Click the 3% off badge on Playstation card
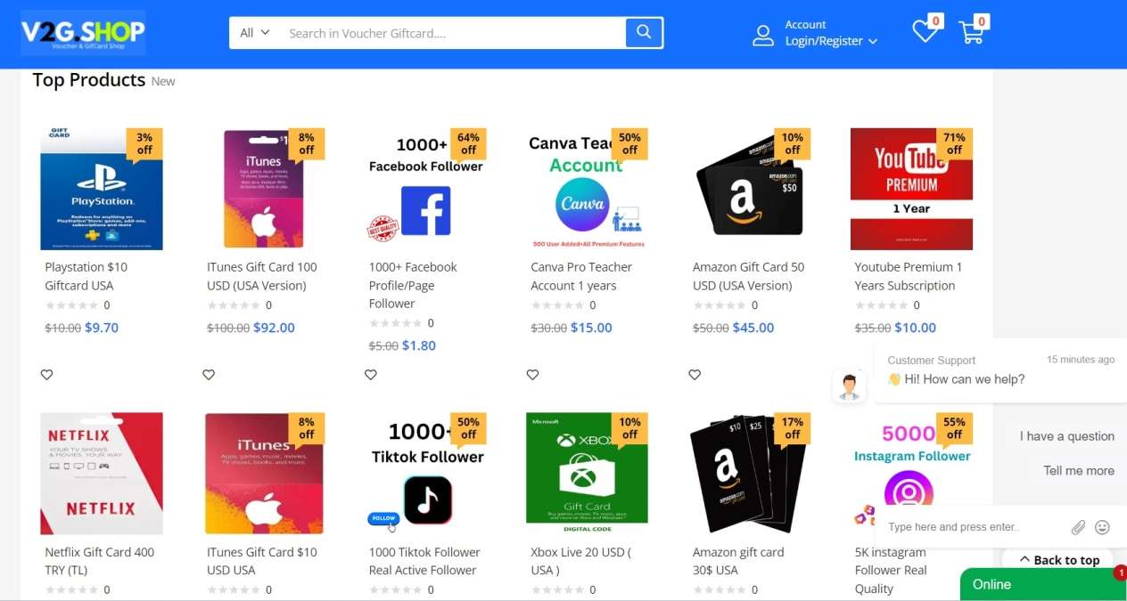The image size is (1127, 601). coord(144,143)
